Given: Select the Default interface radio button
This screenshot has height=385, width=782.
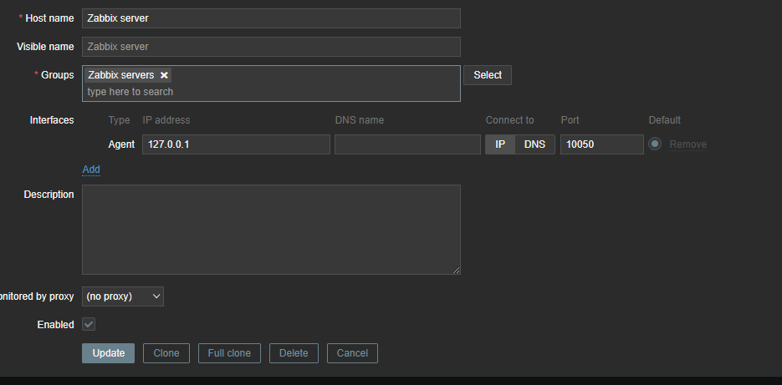Looking at the screenshot, I should (655, 144).
